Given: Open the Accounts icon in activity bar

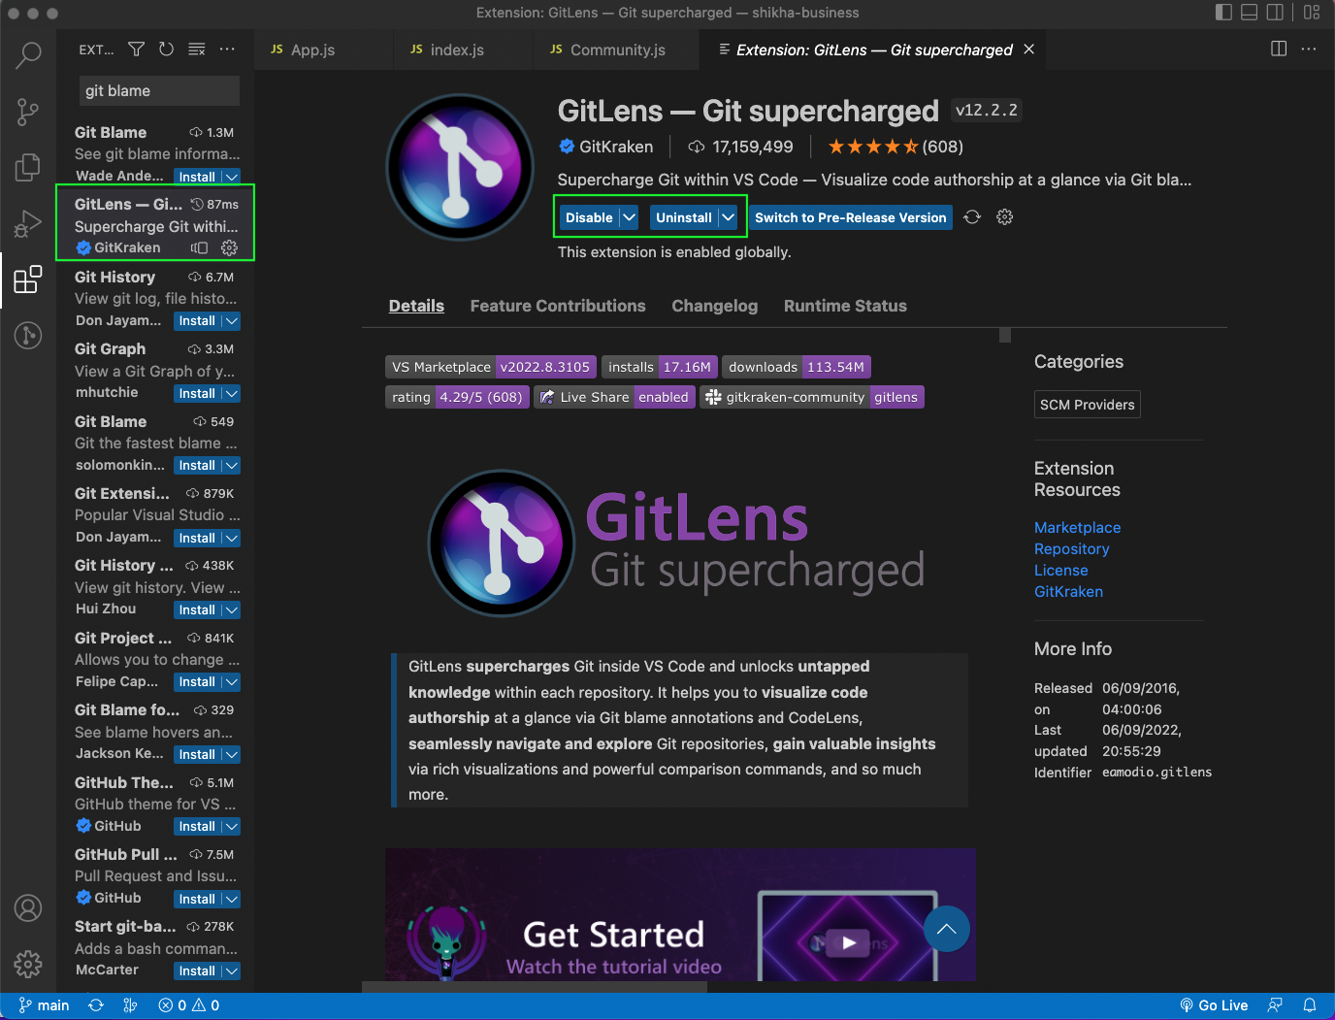Looking at the screenshot, I should click(28, 908).
